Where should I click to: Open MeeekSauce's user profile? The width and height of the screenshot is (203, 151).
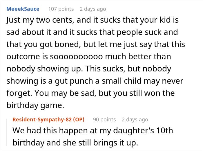pos(23,9)
